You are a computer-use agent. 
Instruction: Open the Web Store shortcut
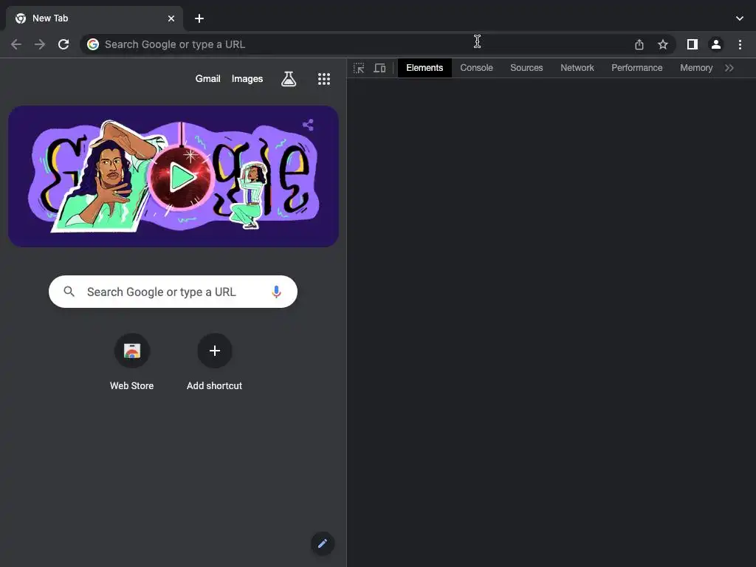[131, 362]
